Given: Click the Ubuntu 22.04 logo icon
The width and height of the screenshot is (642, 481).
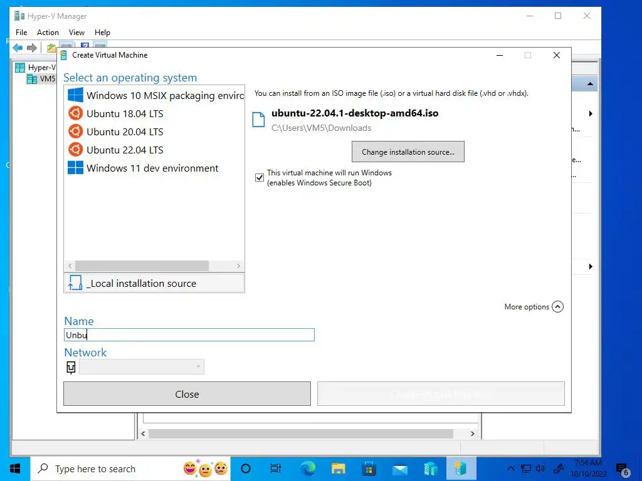Looking at the screenshot, I should point(75,150).
